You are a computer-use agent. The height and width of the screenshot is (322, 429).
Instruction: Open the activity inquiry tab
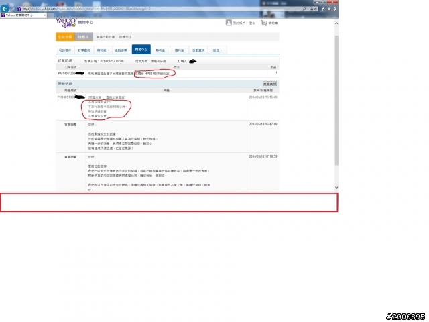[x=198, y=50]
